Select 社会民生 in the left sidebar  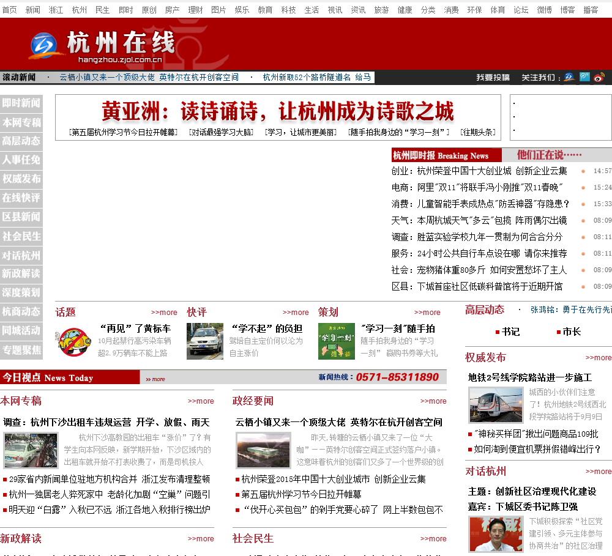[21, 236]
